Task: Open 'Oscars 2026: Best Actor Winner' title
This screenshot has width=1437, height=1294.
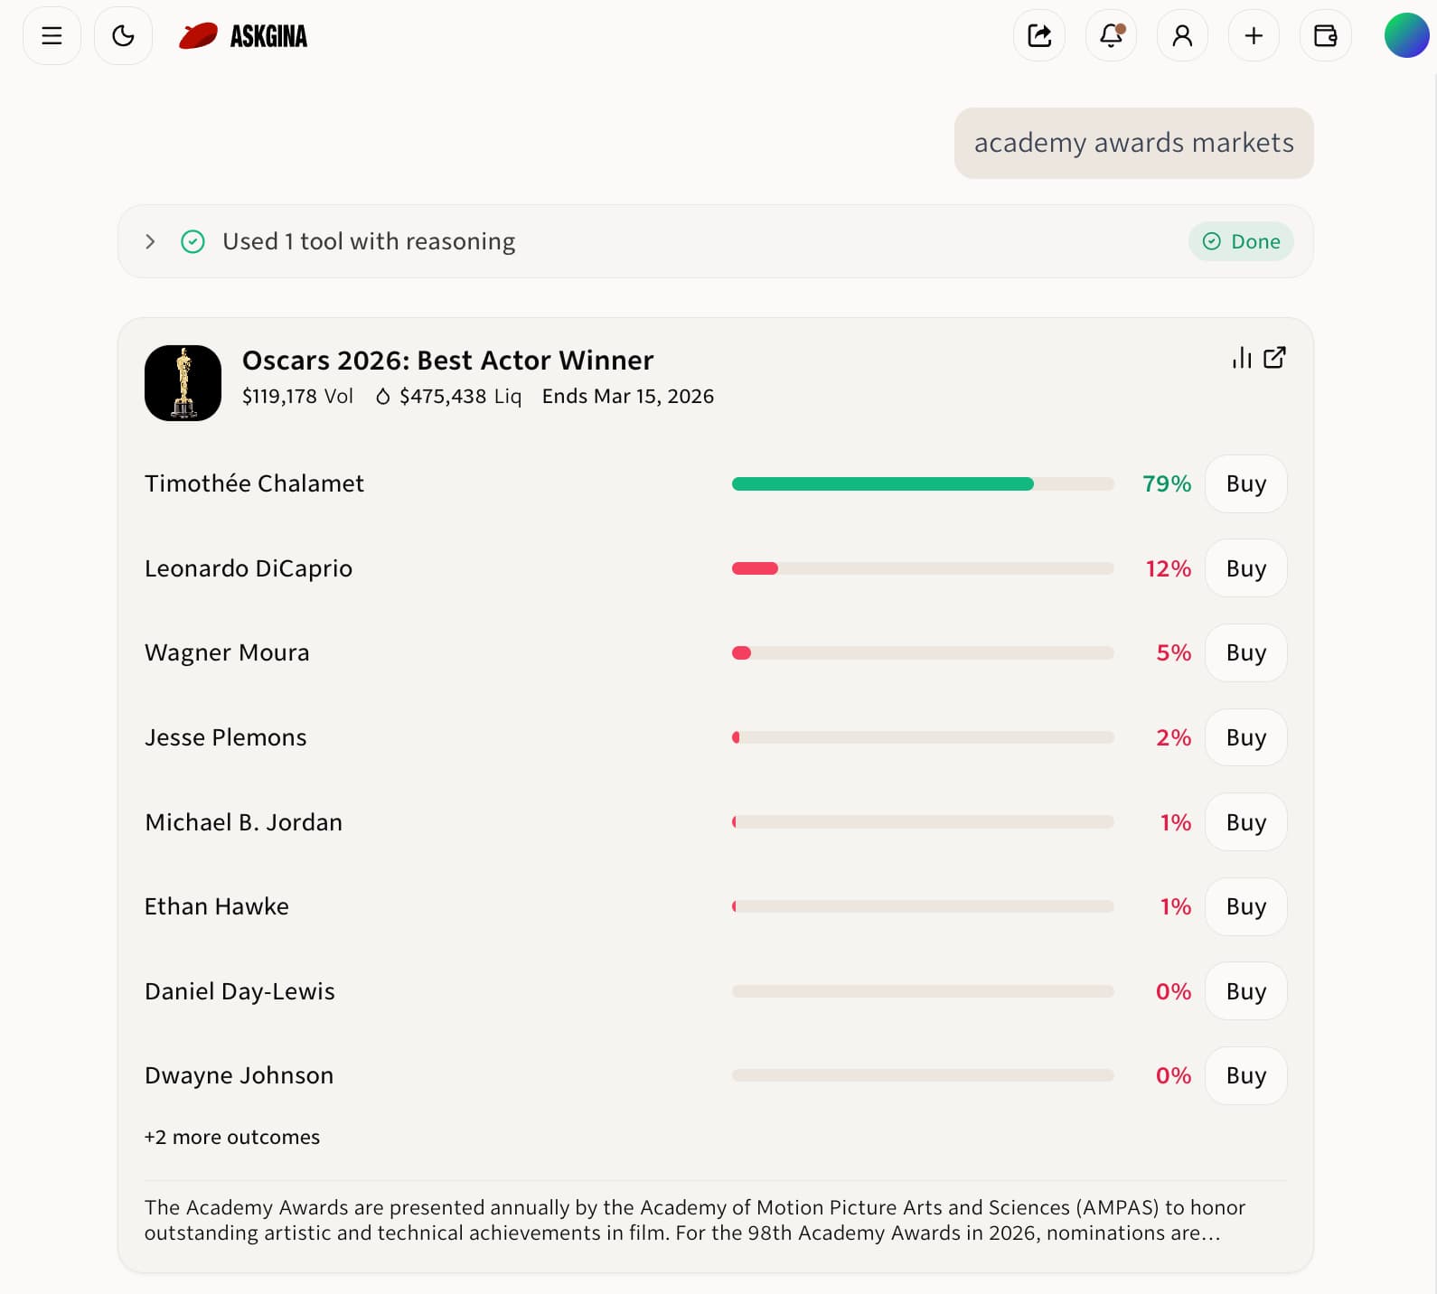Action: (447, 361)
